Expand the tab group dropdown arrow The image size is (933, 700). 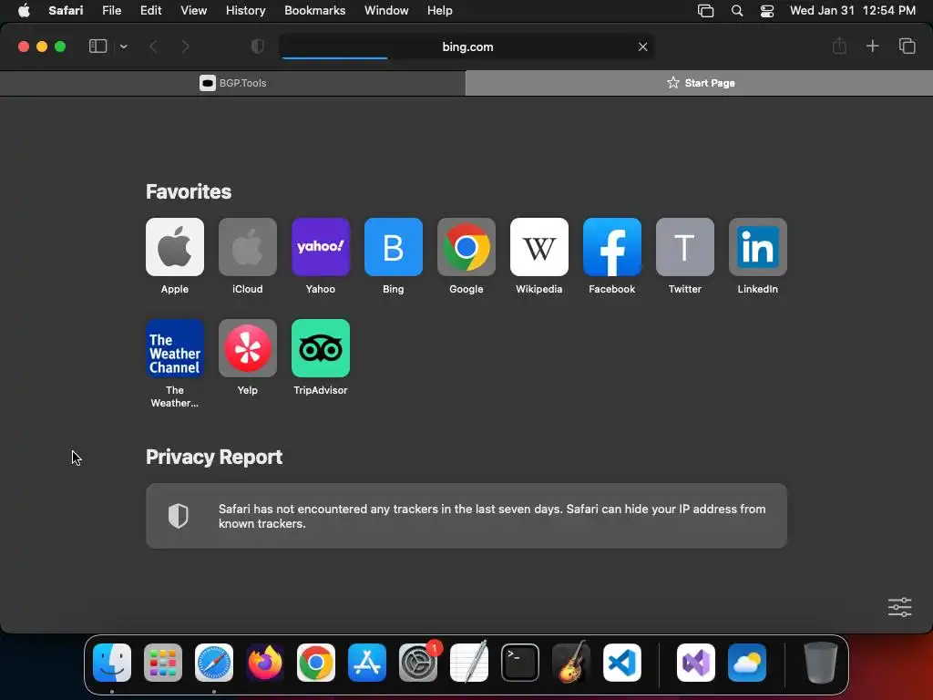123,46
